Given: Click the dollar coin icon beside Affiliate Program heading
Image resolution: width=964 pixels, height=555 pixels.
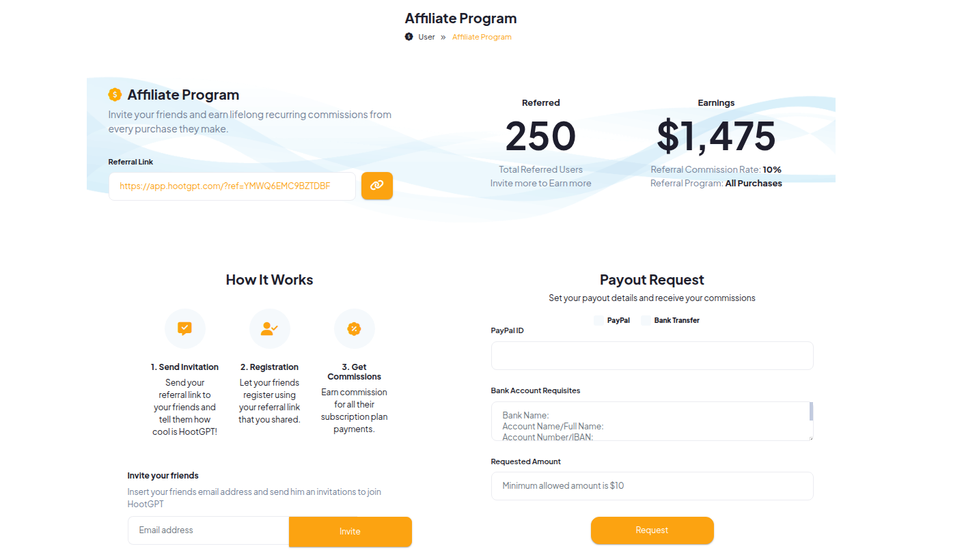Looking at the screenshot, I should [115, 94].
